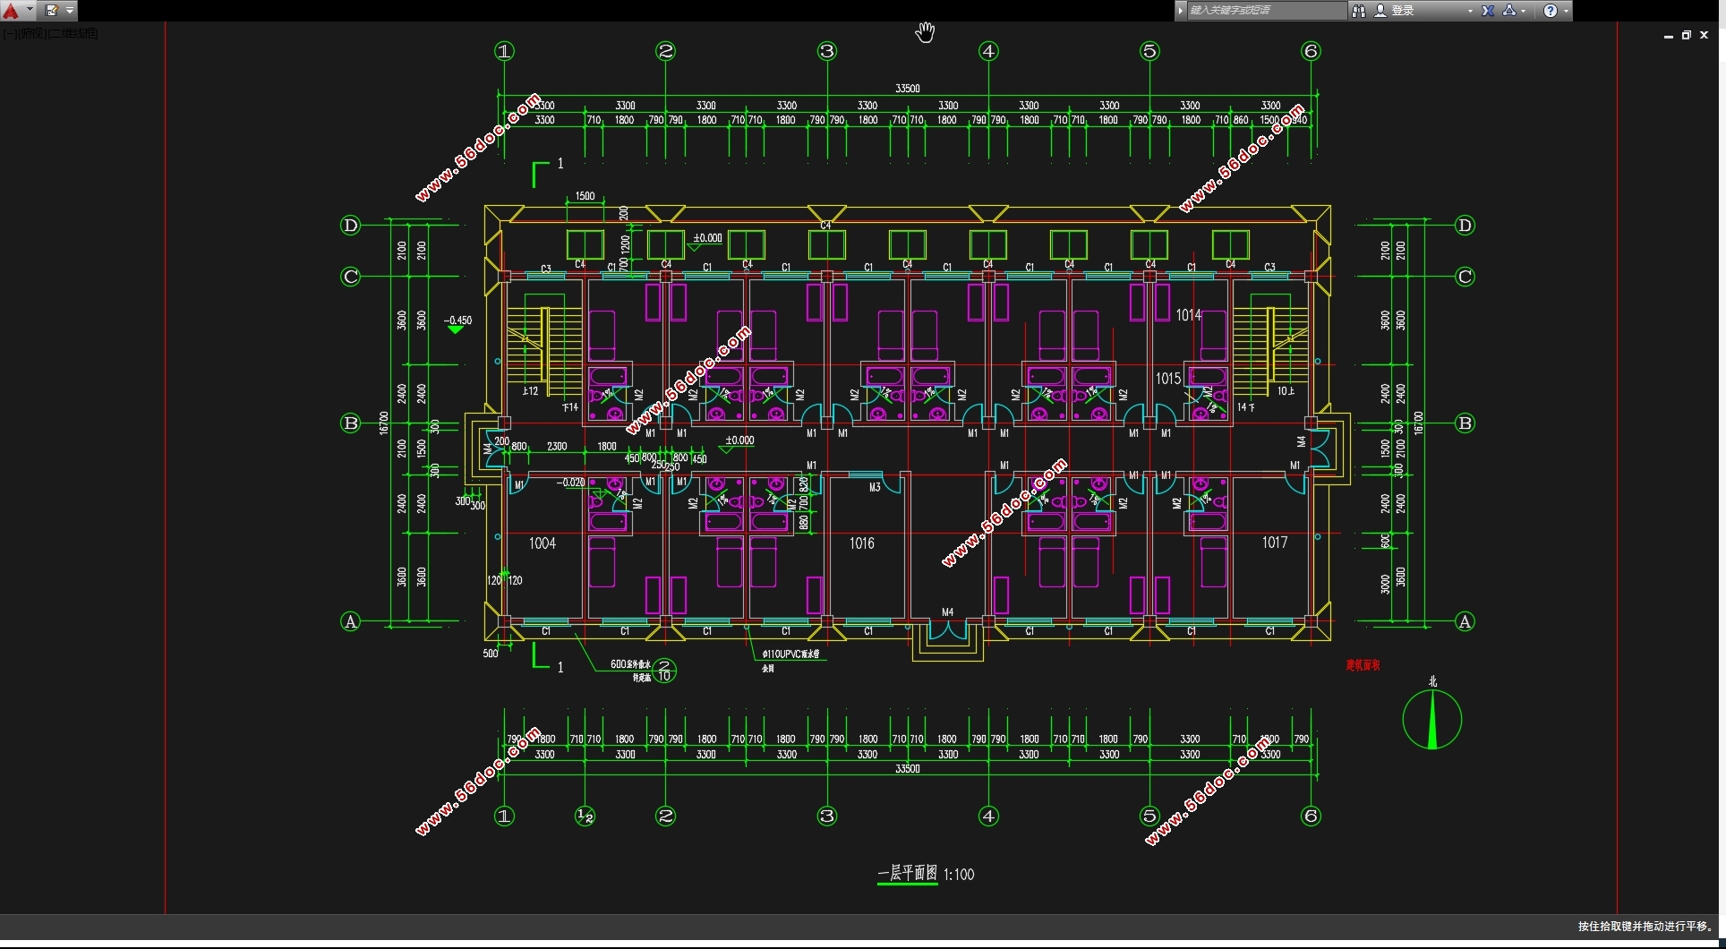
Task: Open the 二维线框 visual style menu
Action: (73, 34)
